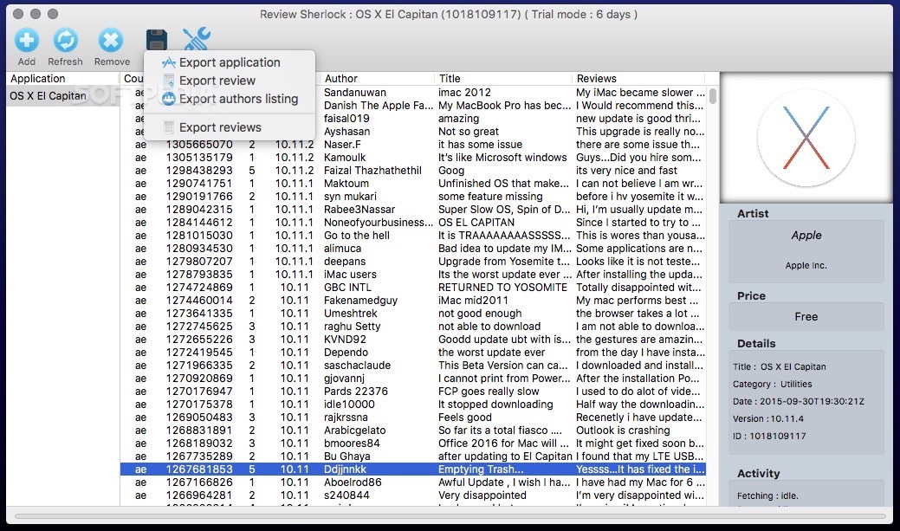
Task: Select review ID 1305665070
Action: point(199,145)
